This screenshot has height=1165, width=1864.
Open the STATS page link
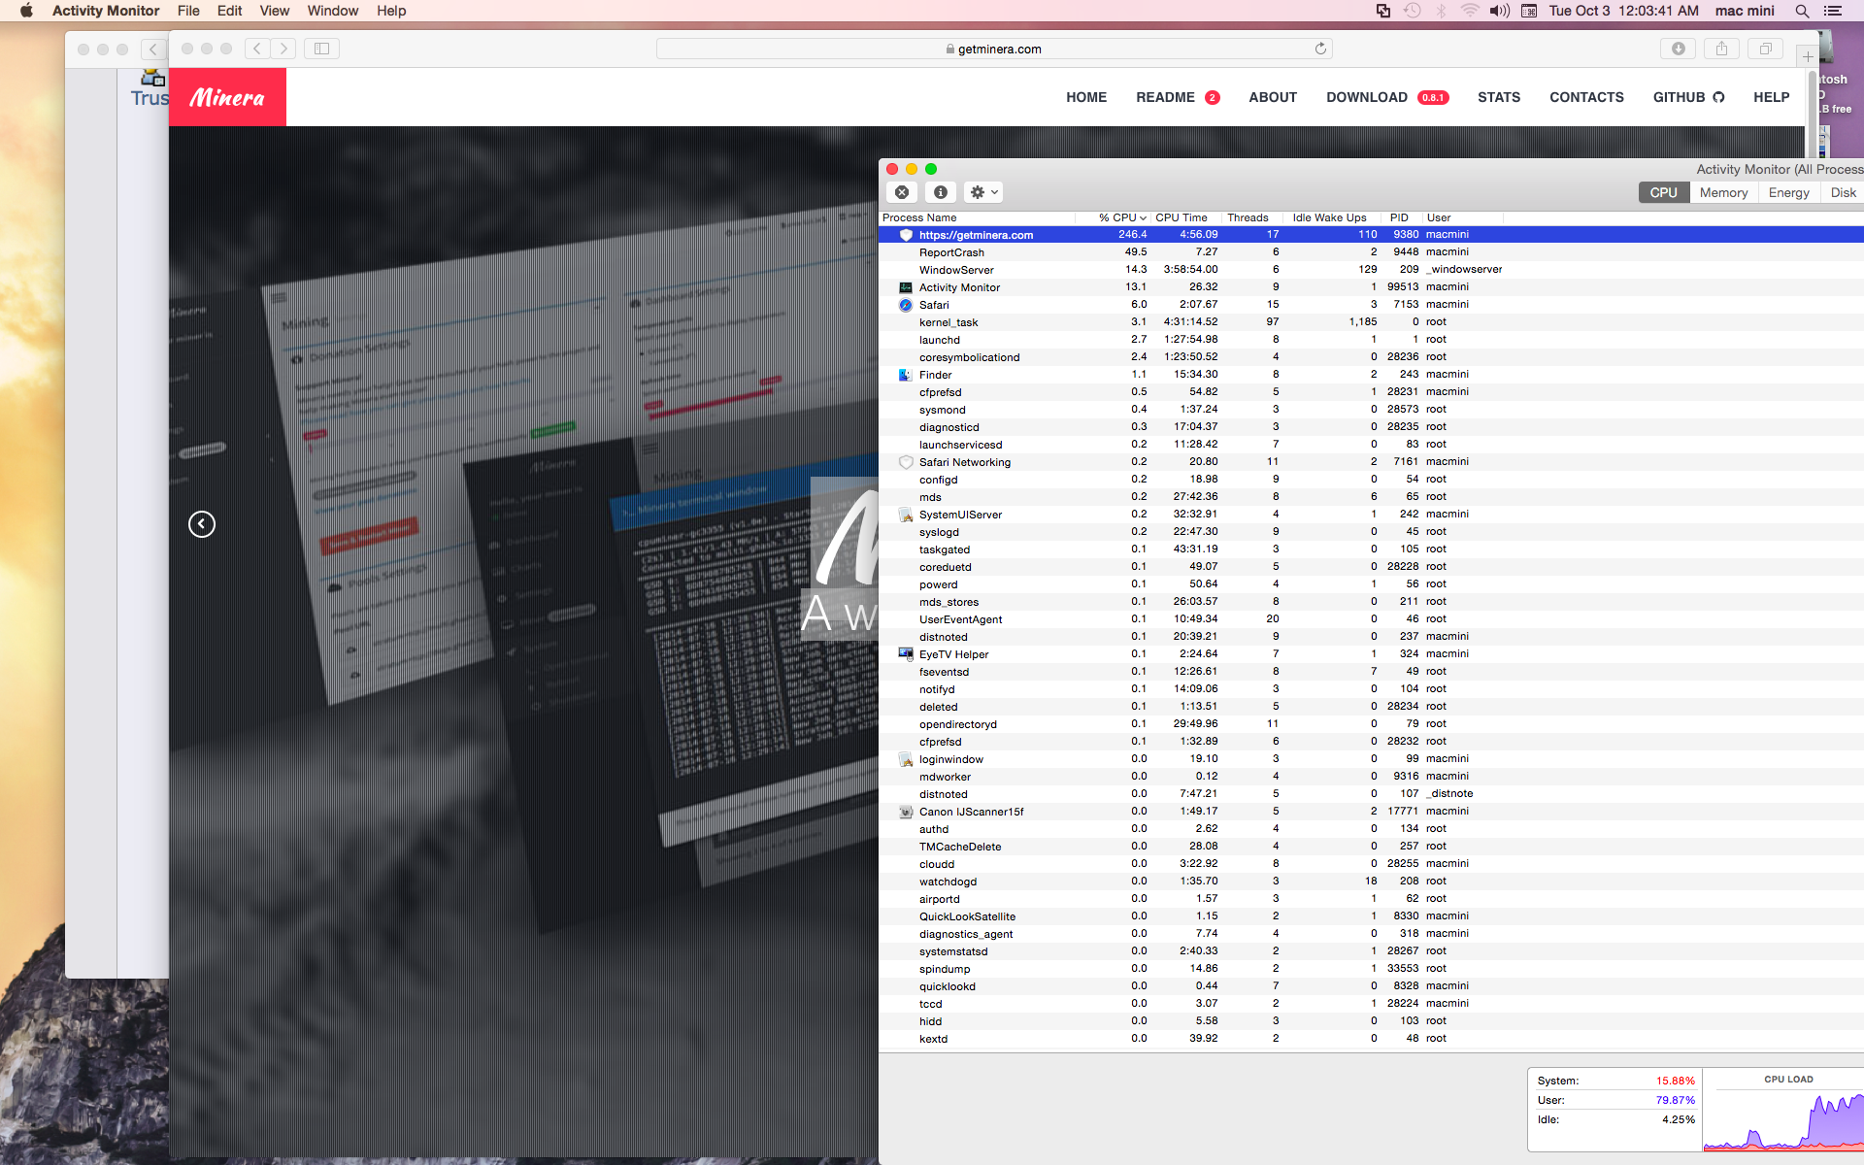pyautogui.click(x=1499, y=97)
